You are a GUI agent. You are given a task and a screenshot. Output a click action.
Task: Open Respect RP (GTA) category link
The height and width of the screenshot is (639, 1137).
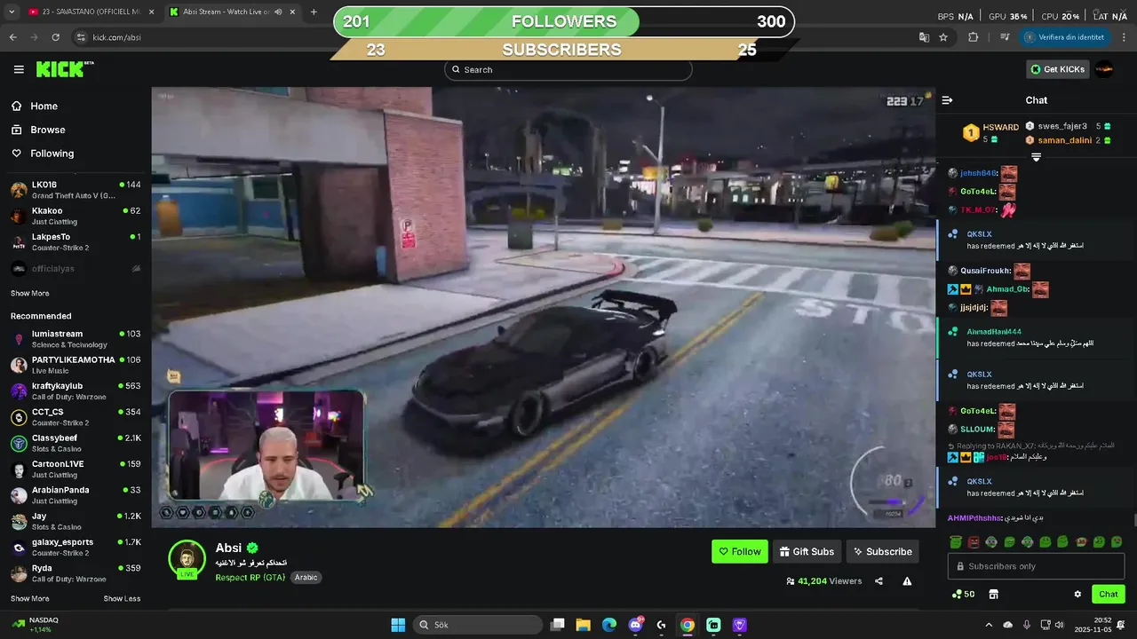pos(250,577)
